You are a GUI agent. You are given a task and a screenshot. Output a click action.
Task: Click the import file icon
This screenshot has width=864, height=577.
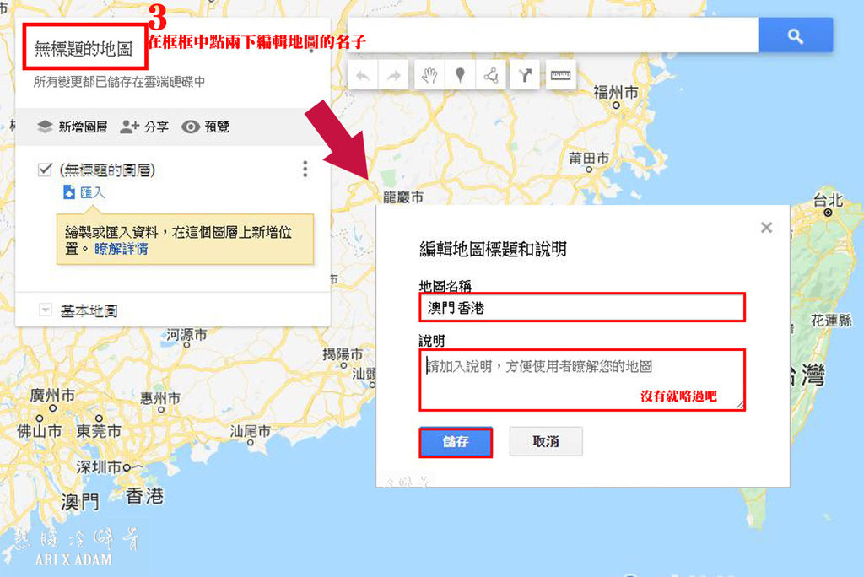point(69,192)
